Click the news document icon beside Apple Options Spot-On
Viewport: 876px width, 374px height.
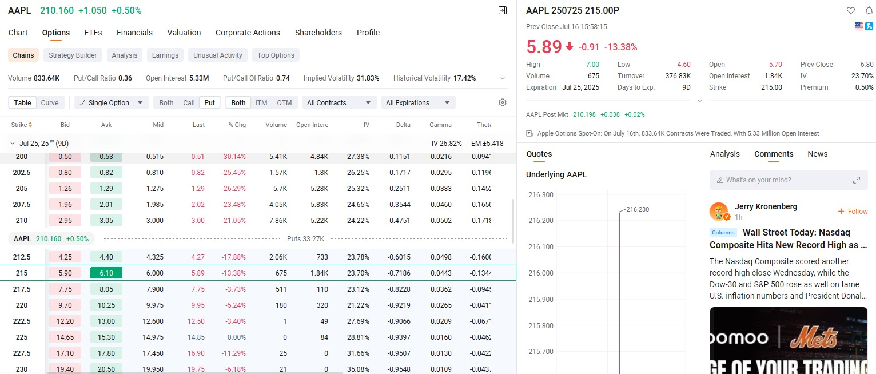(529, 133)
